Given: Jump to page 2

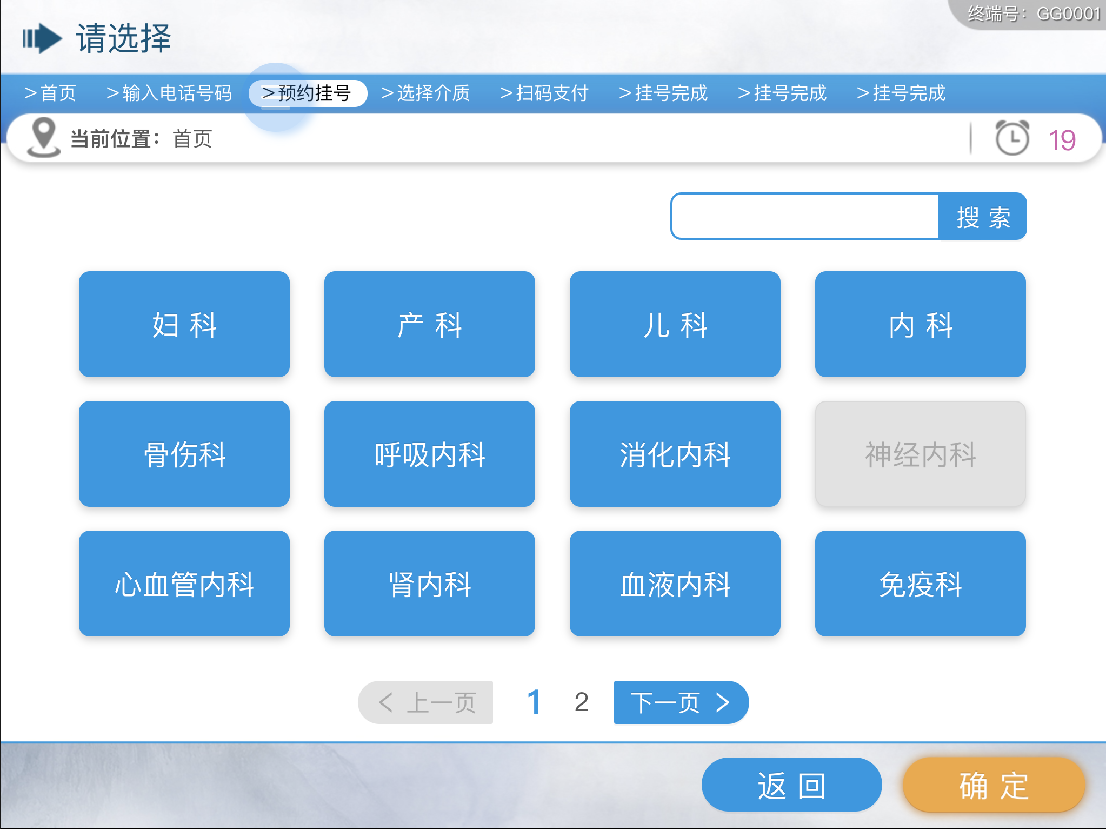Looking at the screenshot, I should (x=581, y=702).
